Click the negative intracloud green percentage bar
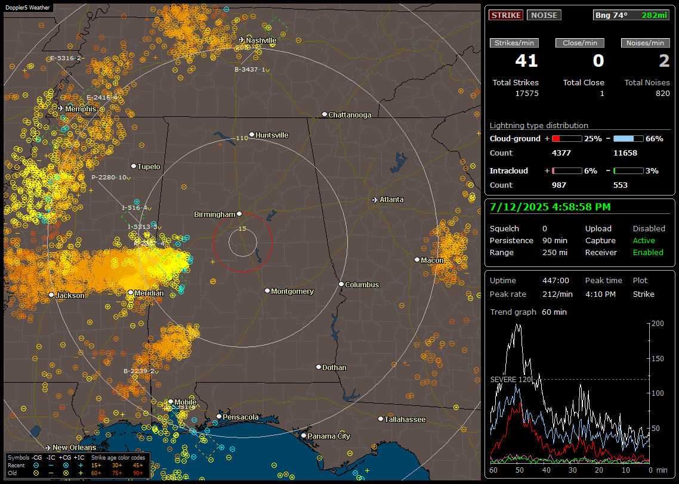Screen dimensions: 679x484 pos(628,171)
